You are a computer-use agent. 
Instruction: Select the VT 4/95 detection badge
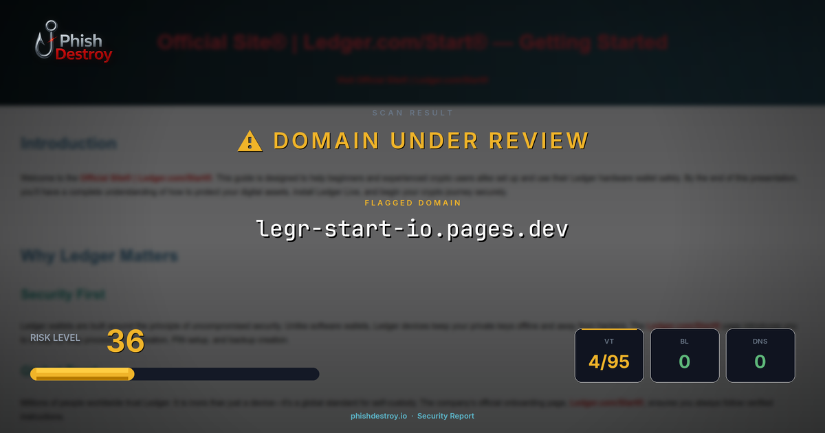[609, 355]
